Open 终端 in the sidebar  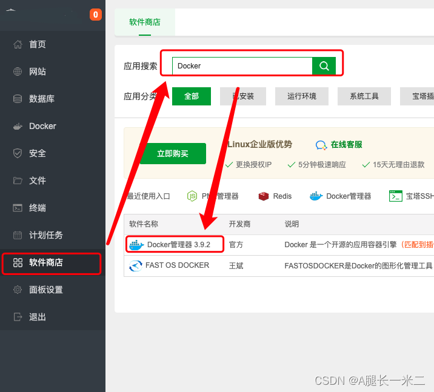[53, 208]
